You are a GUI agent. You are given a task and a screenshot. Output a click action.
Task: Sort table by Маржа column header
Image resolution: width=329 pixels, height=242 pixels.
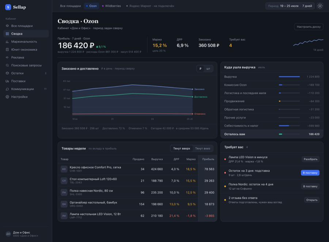[191, 159]
